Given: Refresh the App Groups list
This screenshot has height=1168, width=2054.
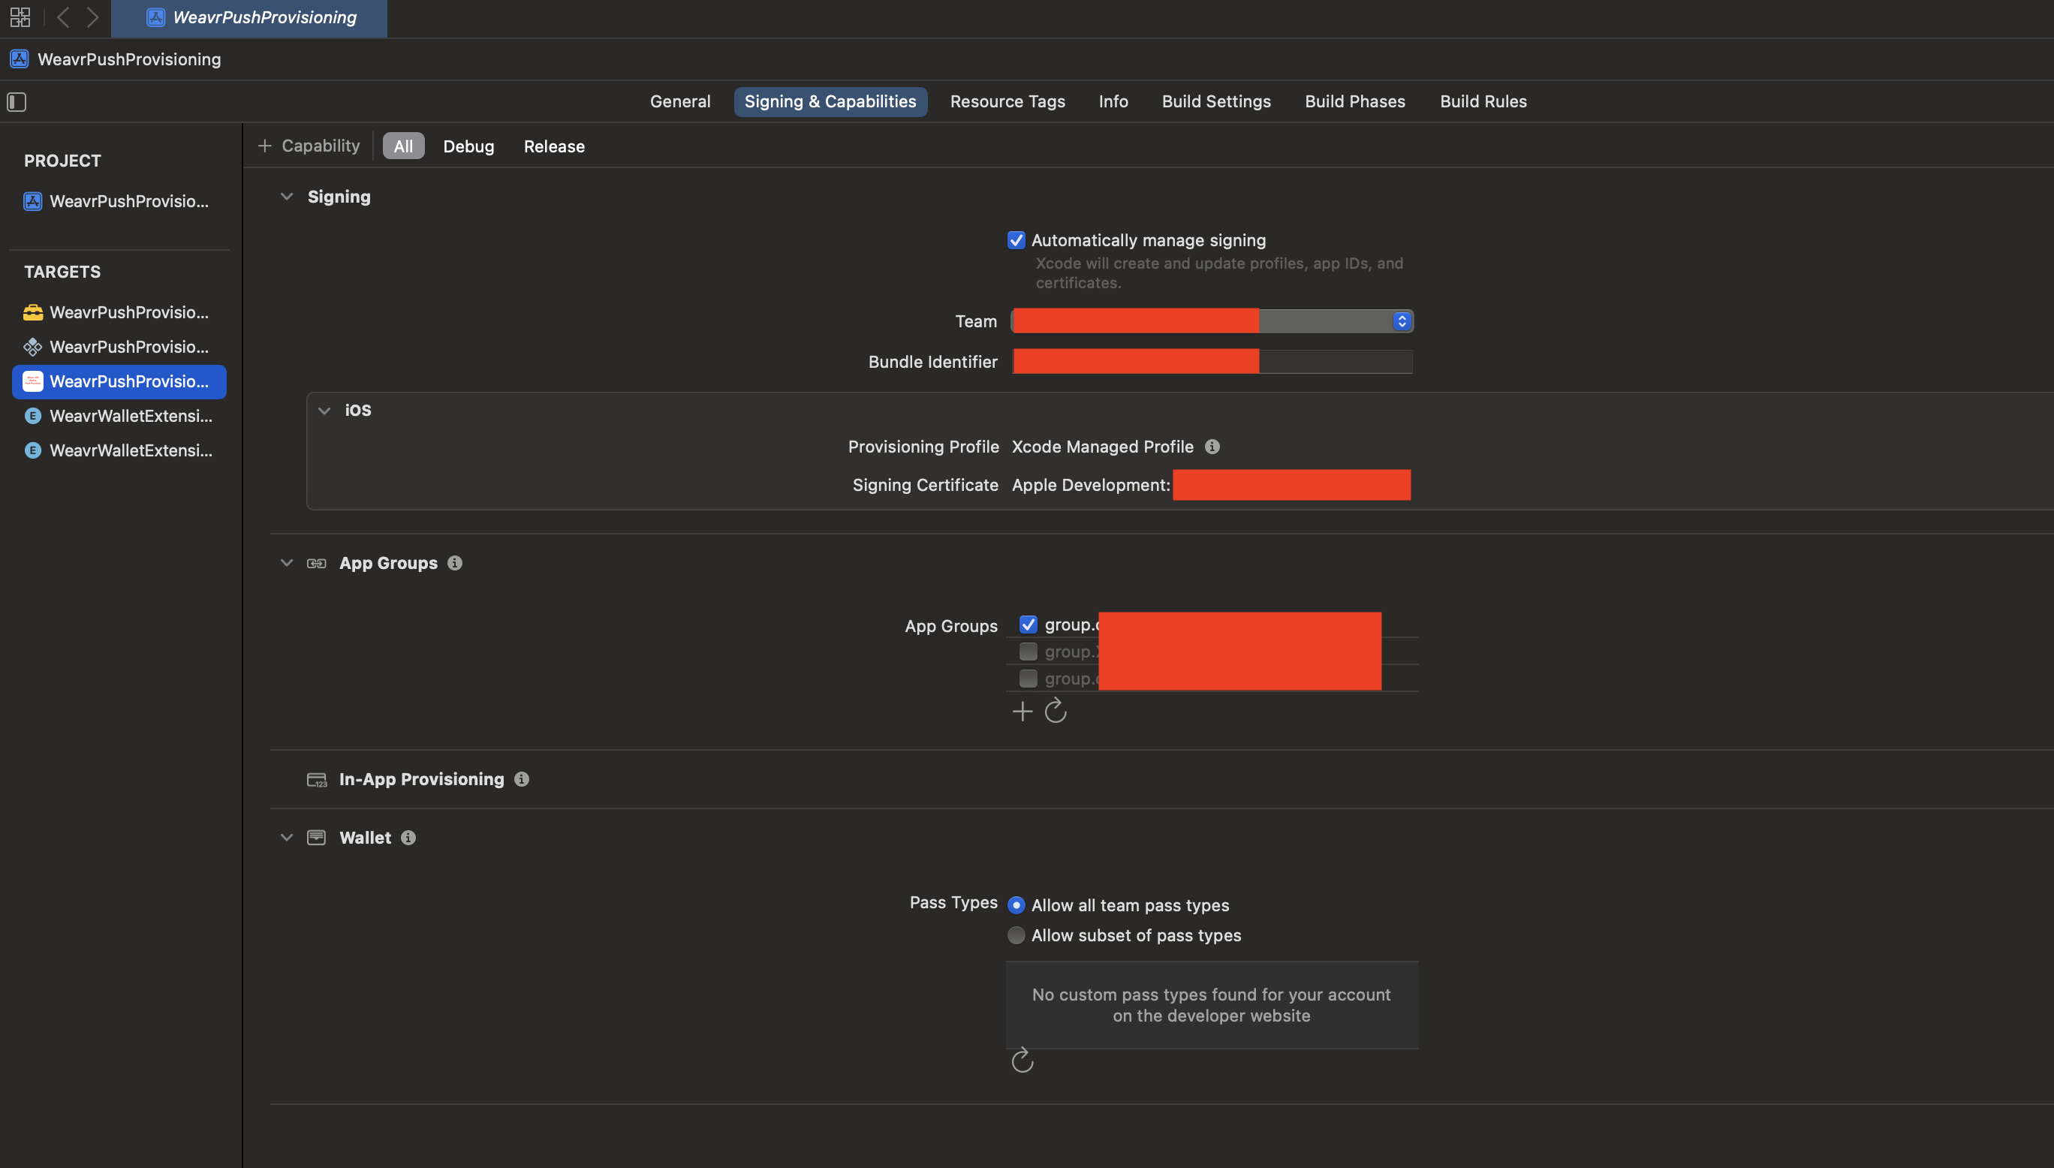Looking at the screenshot, I should [1056, 711].
